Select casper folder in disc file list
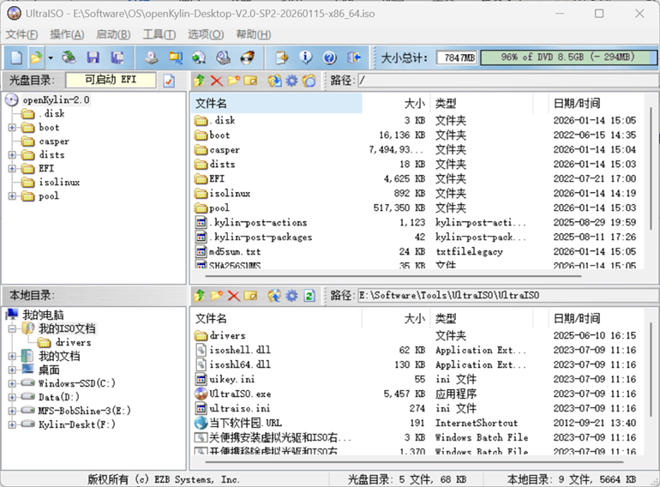 225,150
